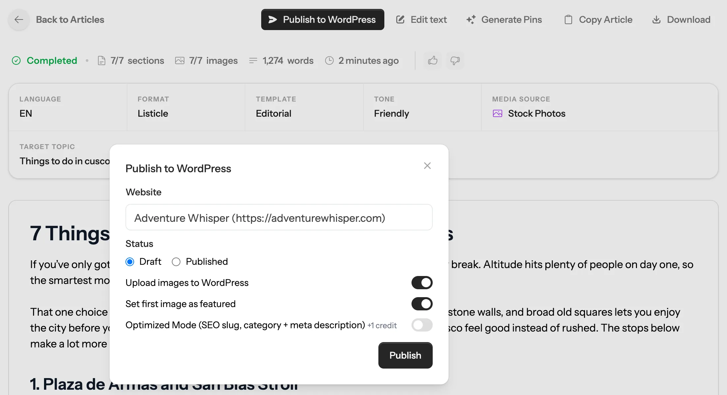Click the thumbs down feedback icon
727x395 pixels.
click(x=455, y=60)
